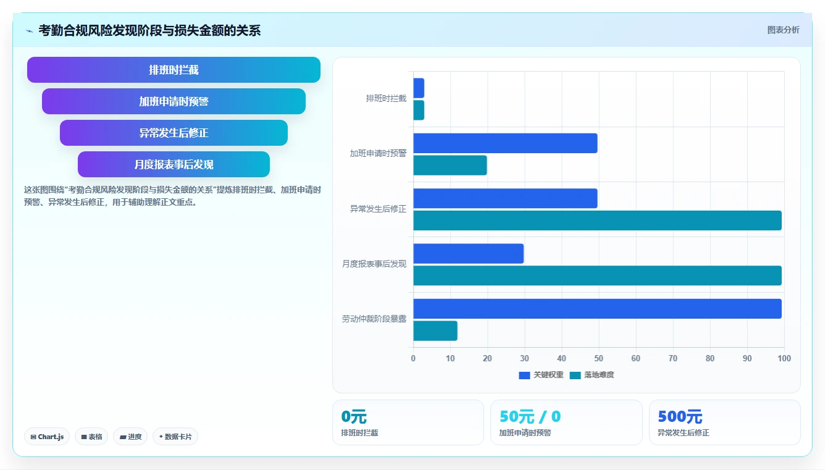
Task: Click the blue bar for 异常发生后修正
Action: pyautogui.click(x=505, y=198)
